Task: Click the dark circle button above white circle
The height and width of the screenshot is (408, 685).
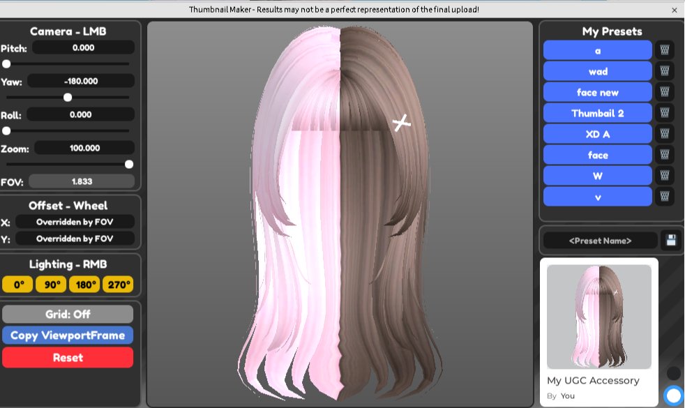Action: tap(674, 373)
